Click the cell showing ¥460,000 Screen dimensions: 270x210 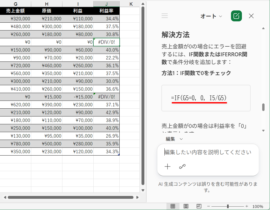pos(47,65)
